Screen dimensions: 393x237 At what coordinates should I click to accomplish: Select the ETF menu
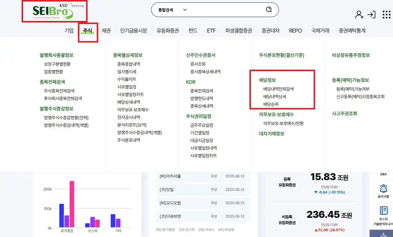(211, 30)
